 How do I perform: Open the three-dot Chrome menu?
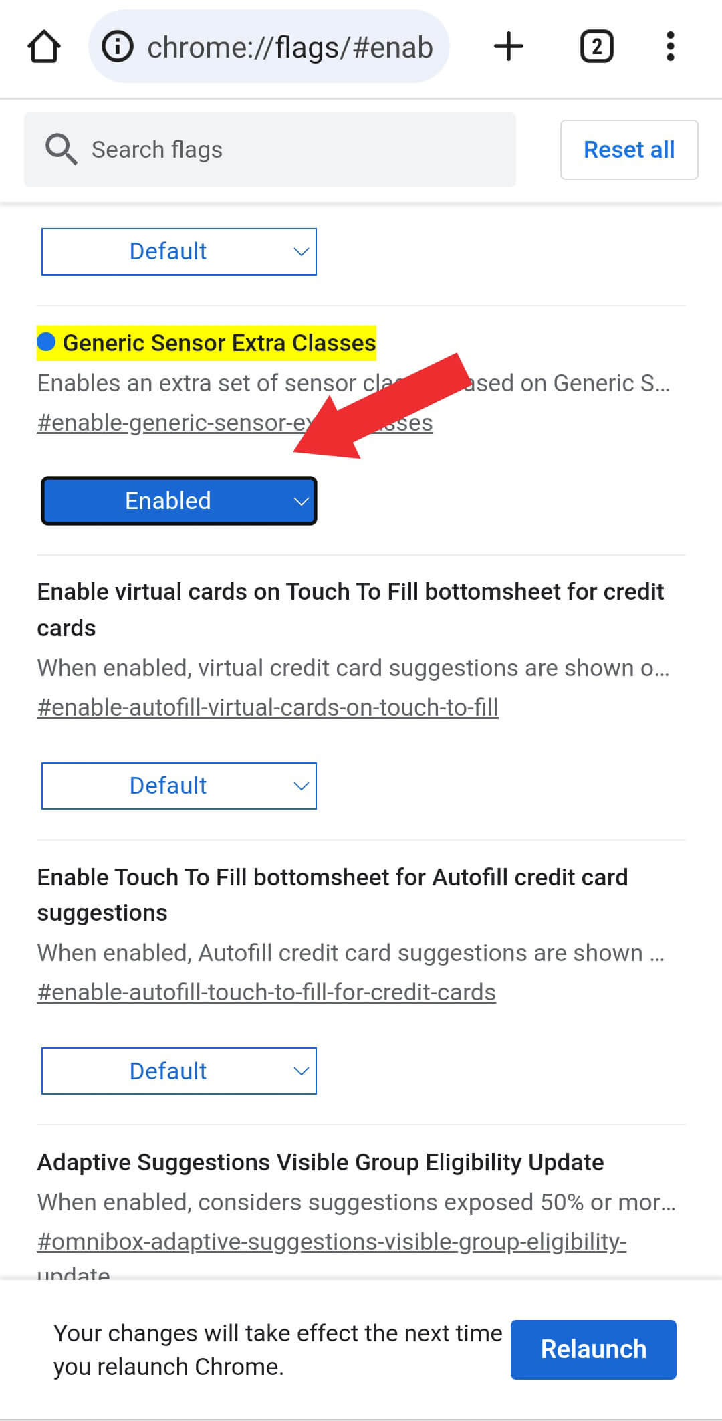tap(670, 47)
